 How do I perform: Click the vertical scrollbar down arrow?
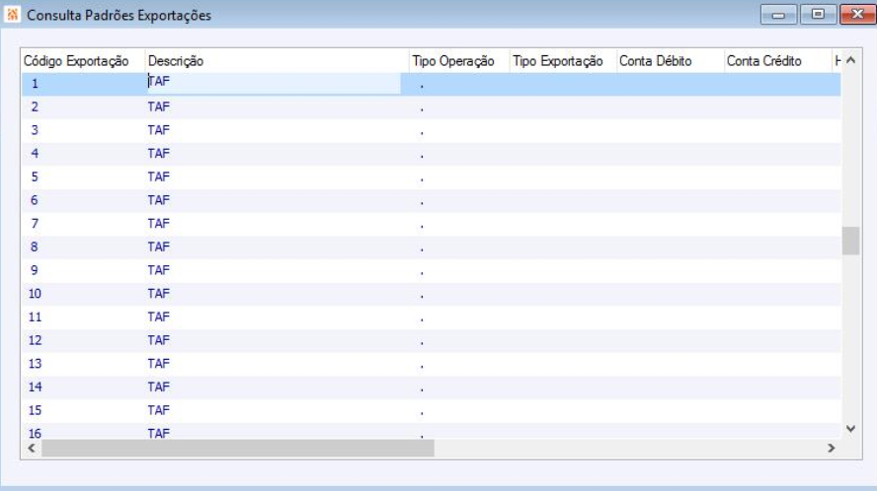(850, 429)
